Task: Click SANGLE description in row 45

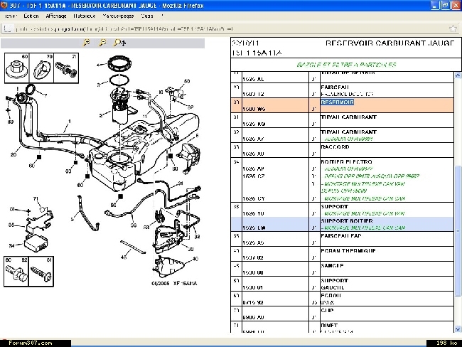Action: [x=332, y=266]
